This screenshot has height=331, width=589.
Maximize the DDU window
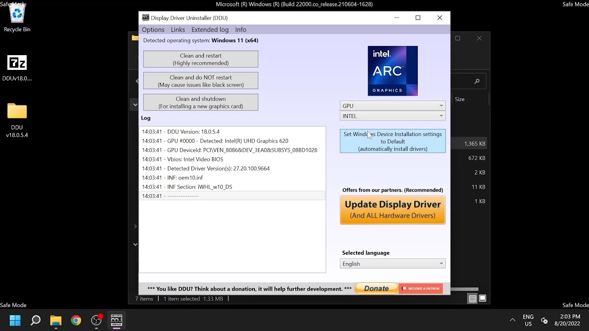[418, 17]
